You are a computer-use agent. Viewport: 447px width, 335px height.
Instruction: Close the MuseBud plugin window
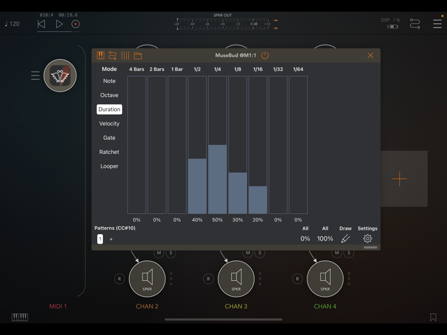pos(370,56)
